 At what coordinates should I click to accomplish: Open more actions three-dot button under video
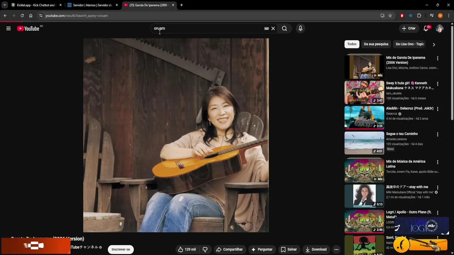[x=337, y=249]
